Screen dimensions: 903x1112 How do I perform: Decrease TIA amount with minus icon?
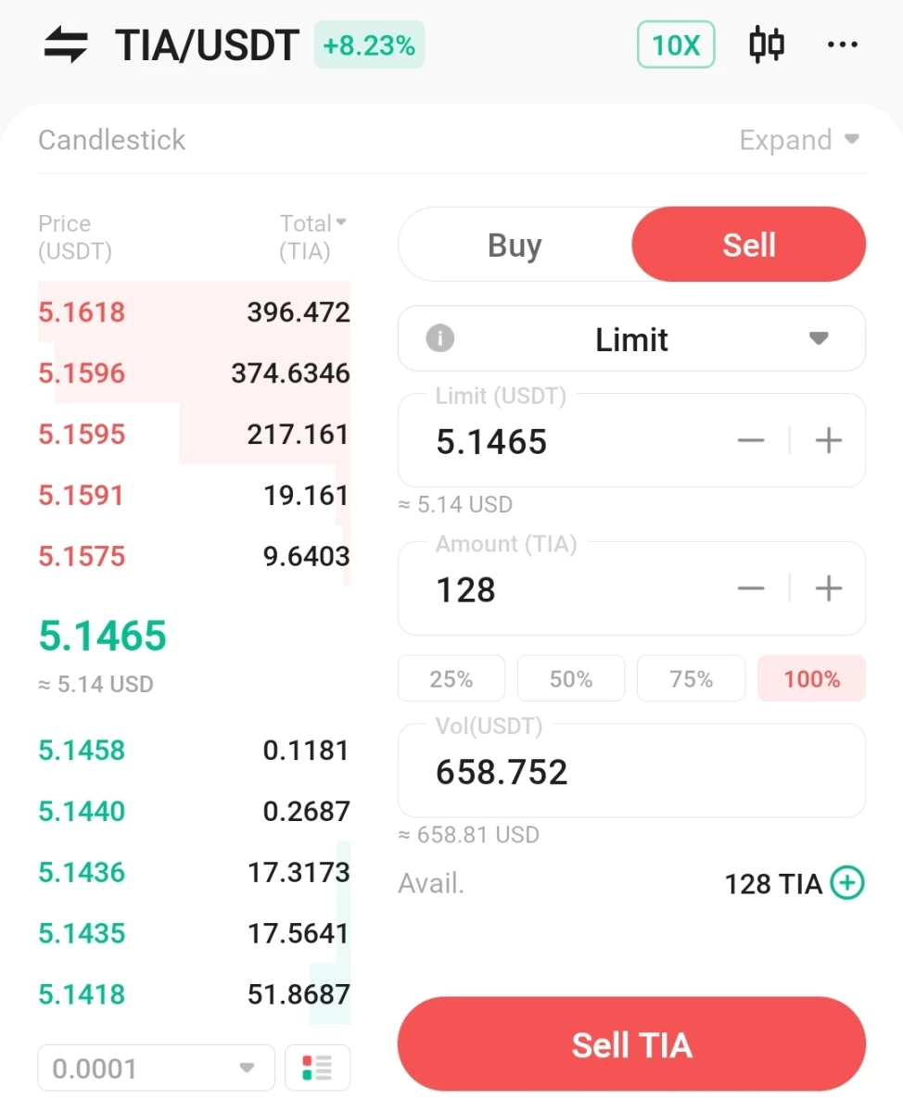coord(751,588)
